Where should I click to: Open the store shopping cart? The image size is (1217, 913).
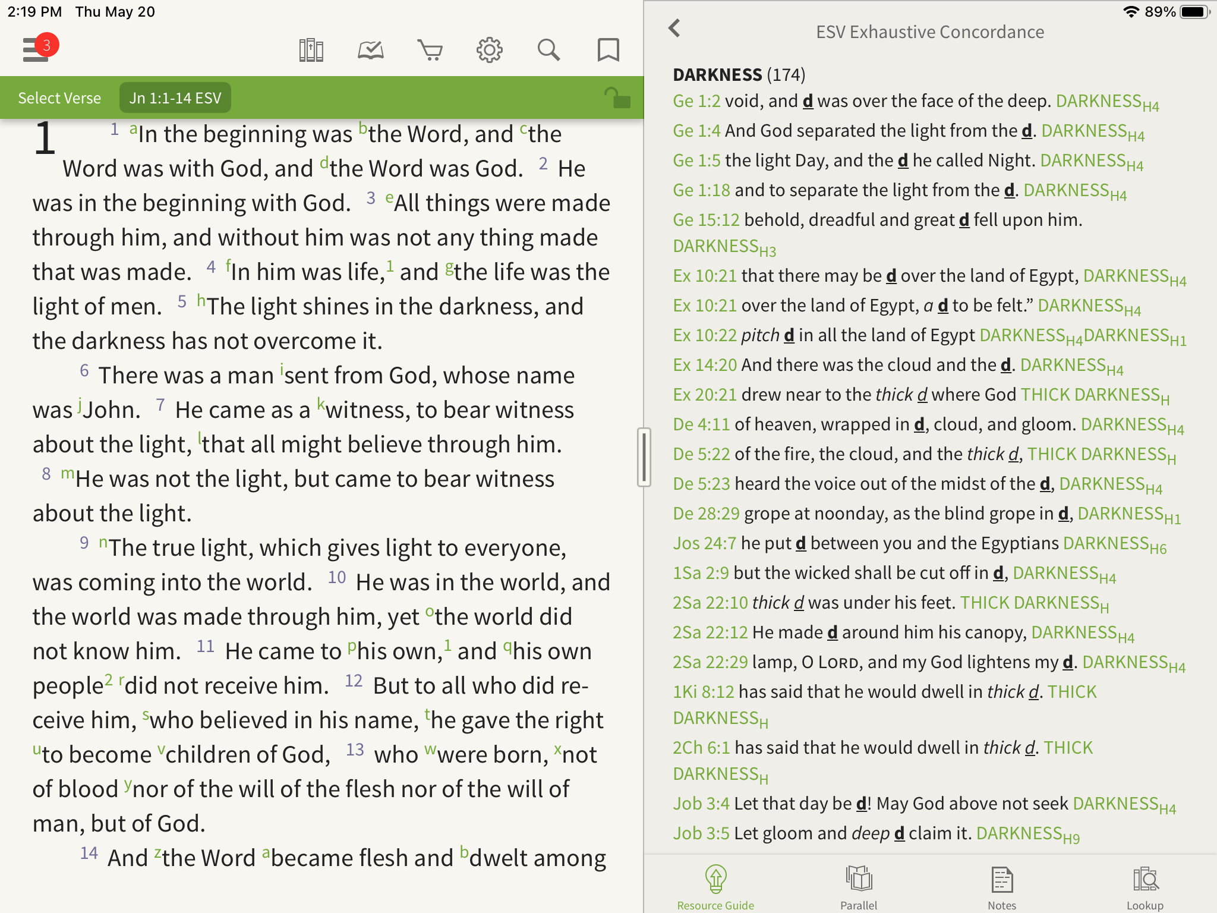pos(430,50)
